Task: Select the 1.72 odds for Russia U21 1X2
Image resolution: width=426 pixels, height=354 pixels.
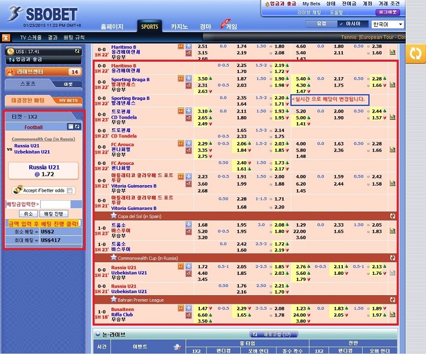Action: [x=203, y=267]
